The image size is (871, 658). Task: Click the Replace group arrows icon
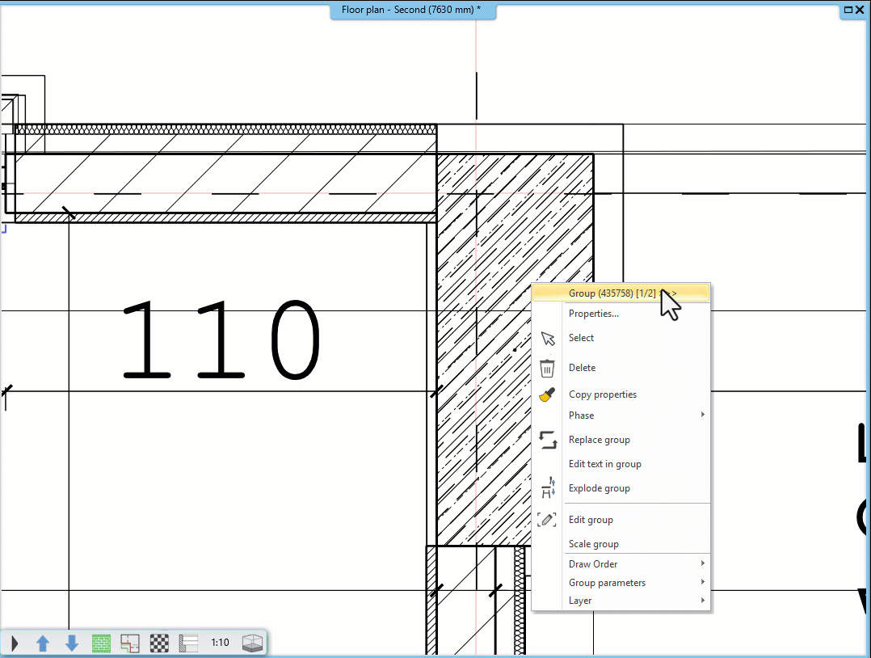pyautogui.click(x=548, y=439)
